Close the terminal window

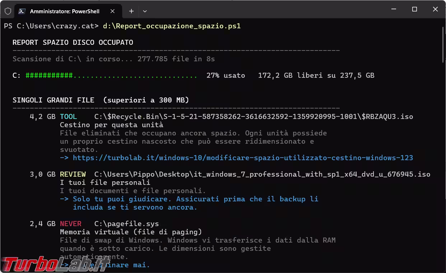coord(435,10)
